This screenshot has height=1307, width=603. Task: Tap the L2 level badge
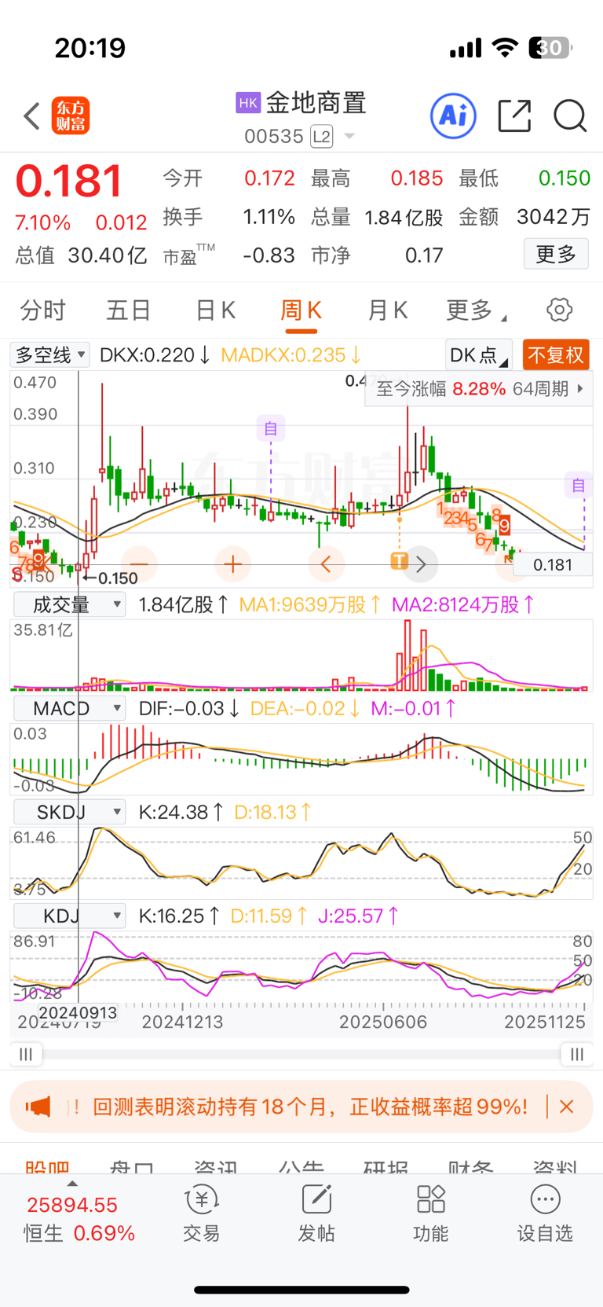(x=322, y=137)
